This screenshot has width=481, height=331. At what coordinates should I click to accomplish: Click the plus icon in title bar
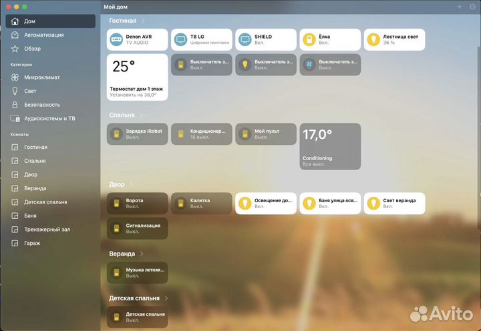[x=459, y=6]
